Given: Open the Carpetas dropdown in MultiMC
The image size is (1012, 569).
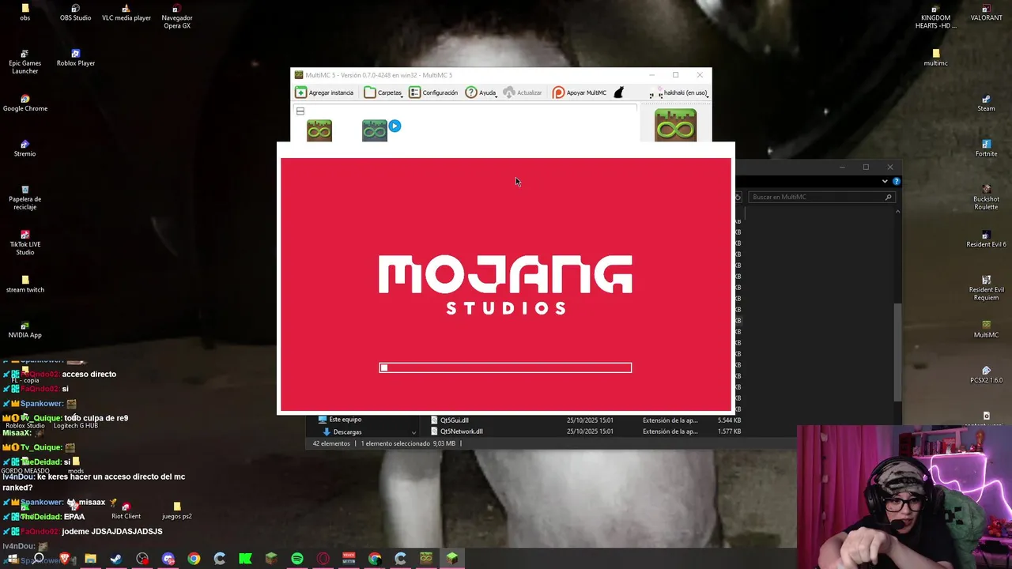Looking at the screenshot, I should click(x=383, y=92).
